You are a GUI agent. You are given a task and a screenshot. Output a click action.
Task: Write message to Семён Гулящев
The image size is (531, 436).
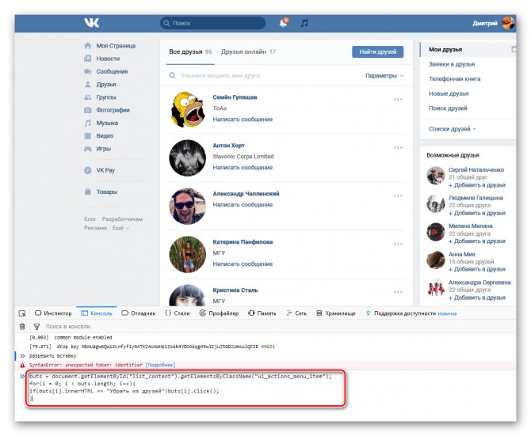[243, 119]
